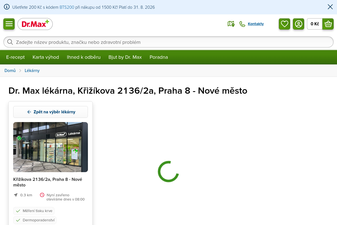Click the Měření tlaku krve service tag
The width and height of the screenshot is (337, 225).
coord(34,211)
